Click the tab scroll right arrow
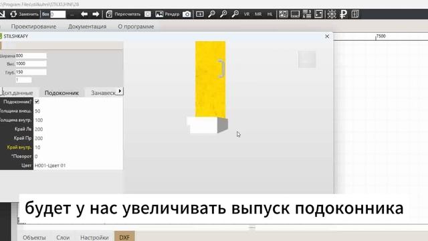Viewport: 428px width, 241px height. click(x=120, y=91)
